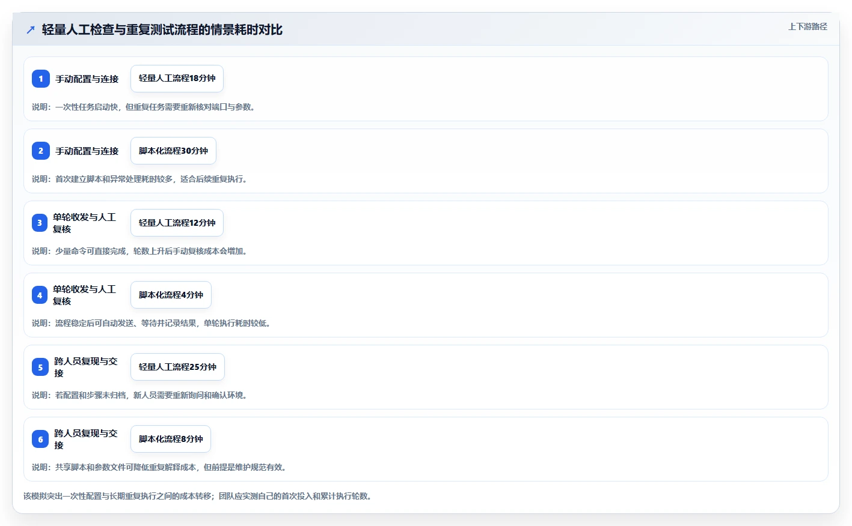Click step number 1 badge

(x=41, y=79)
